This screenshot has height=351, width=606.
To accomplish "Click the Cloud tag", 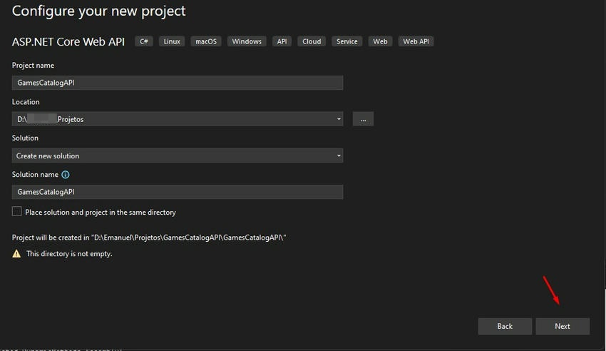I will [x=312, y=41].
